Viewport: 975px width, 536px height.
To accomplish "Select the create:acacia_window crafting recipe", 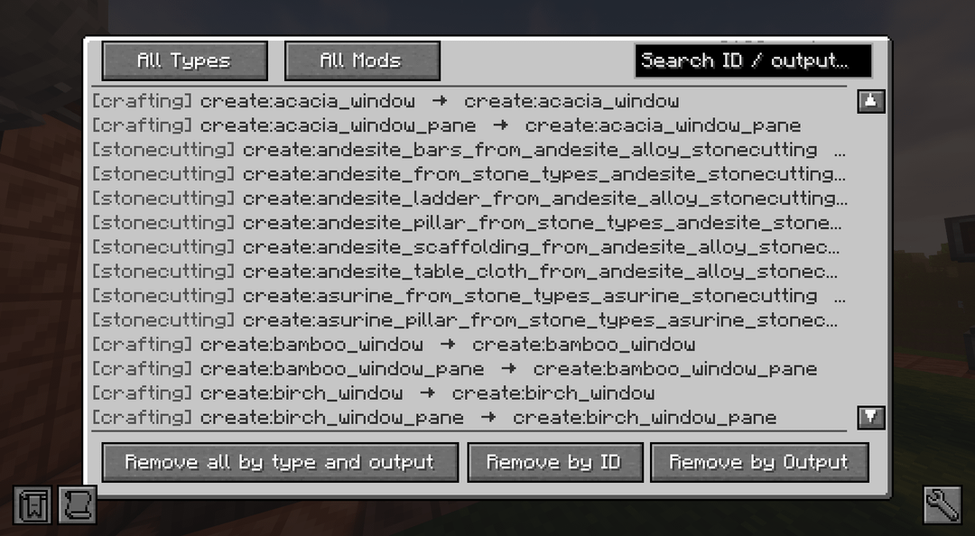I will pos(469,101).
